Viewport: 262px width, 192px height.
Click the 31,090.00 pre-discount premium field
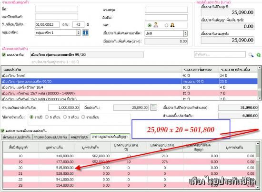[x=238, y=107]
